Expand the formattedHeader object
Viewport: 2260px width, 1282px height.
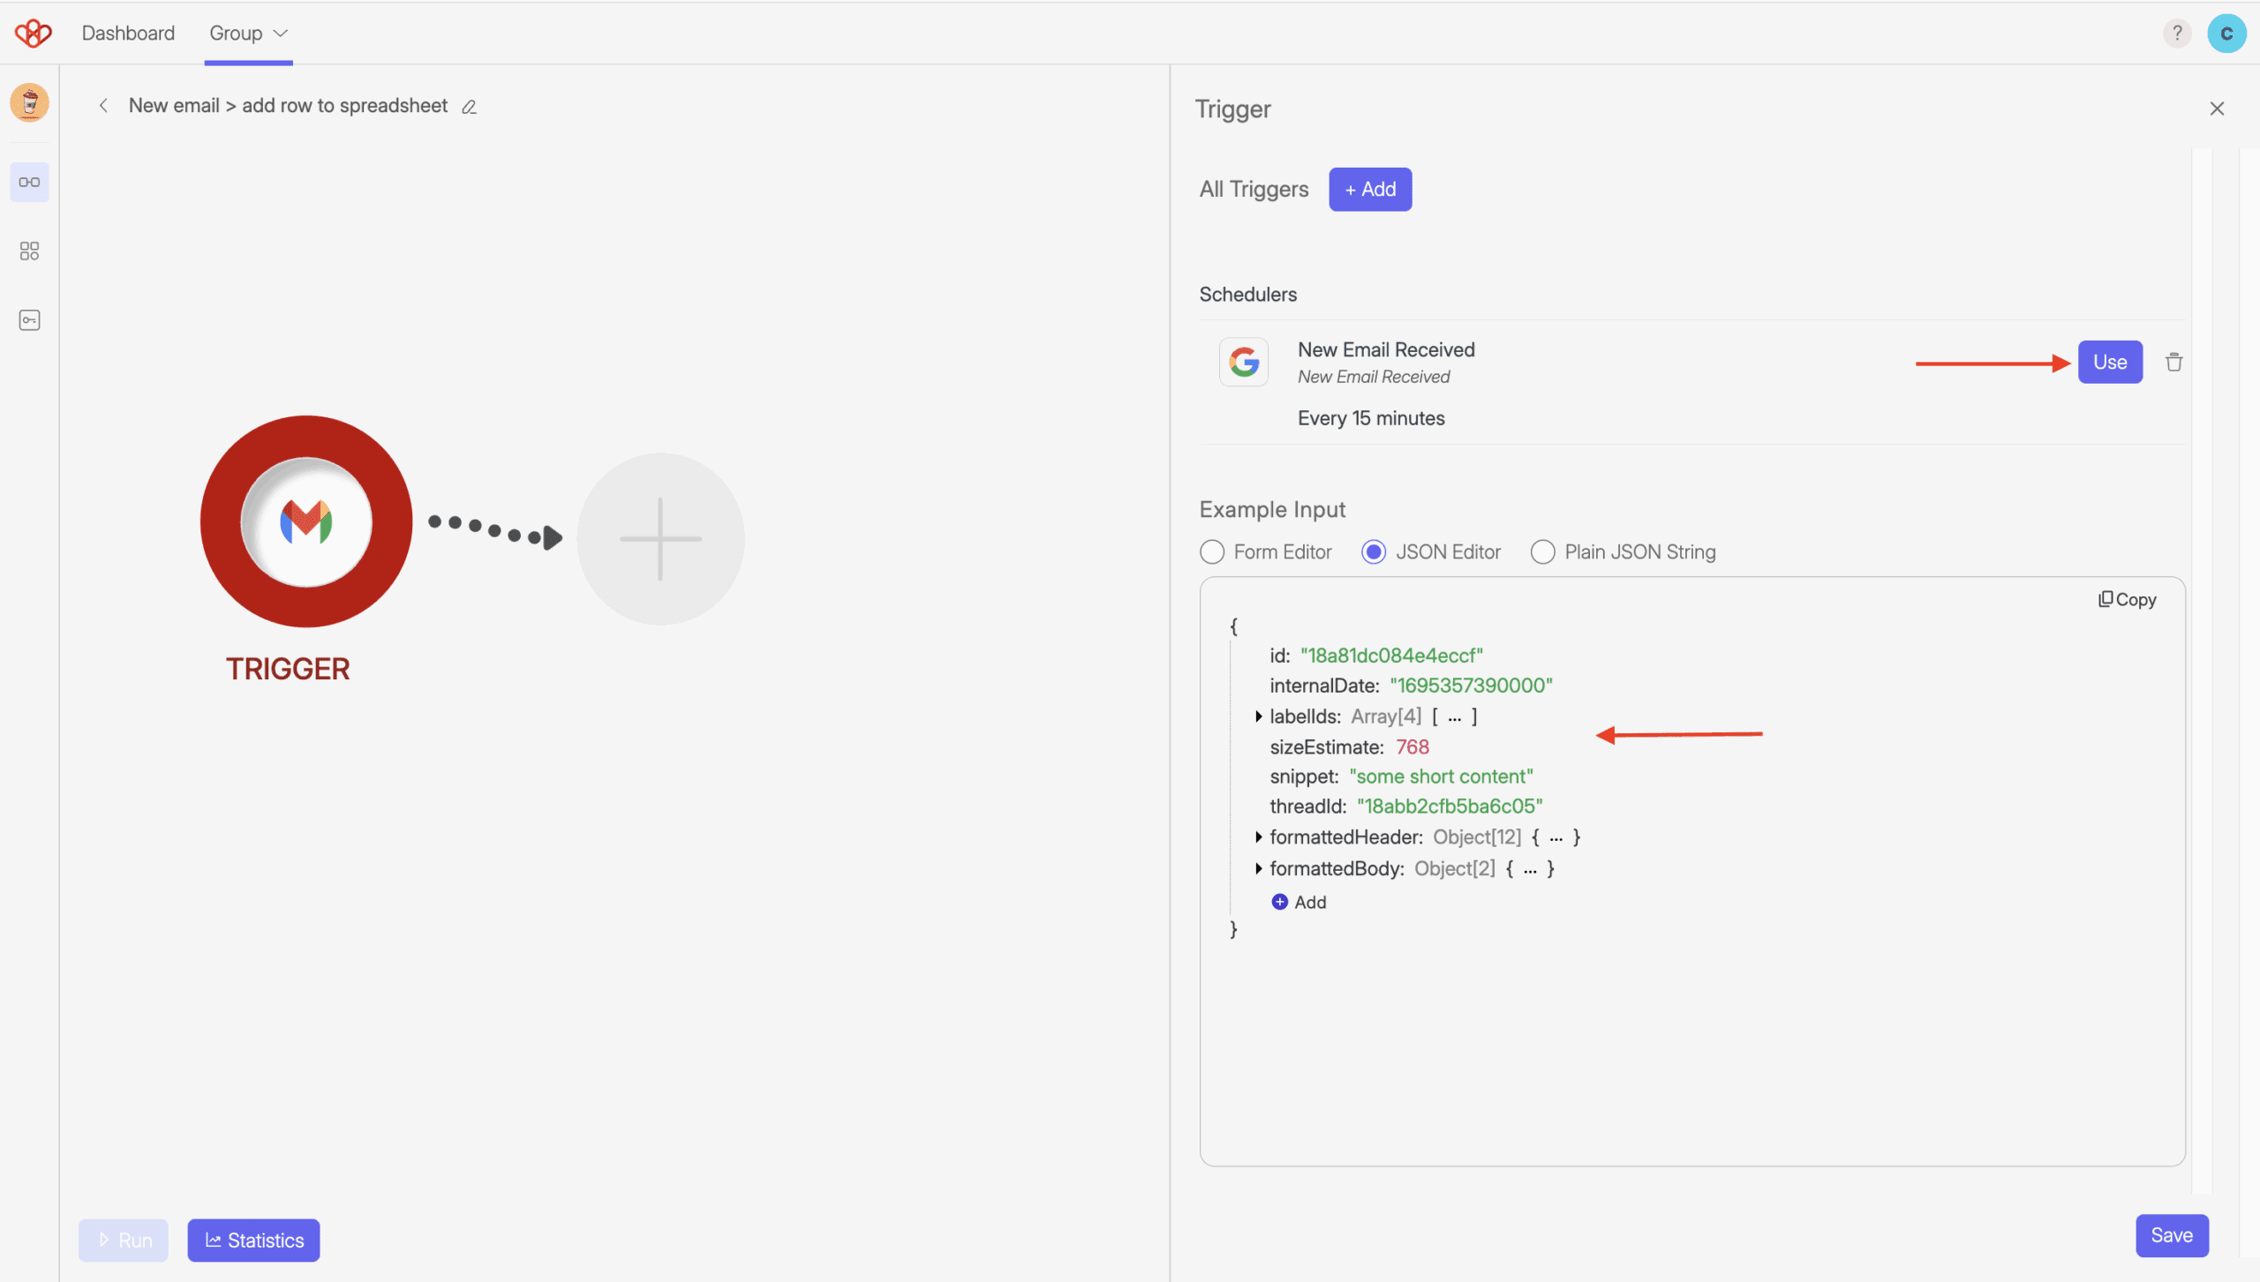1258,836
